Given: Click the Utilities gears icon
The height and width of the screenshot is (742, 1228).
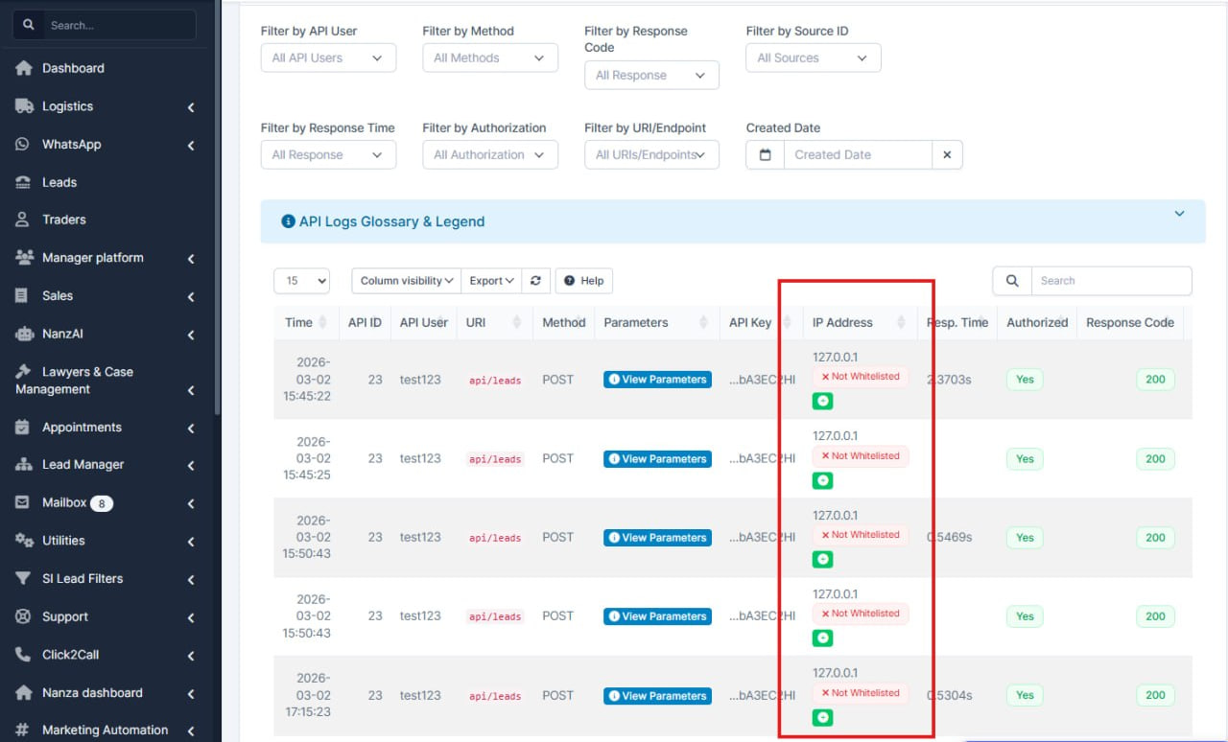Looking at the screenshot, I should coord(25,541).
